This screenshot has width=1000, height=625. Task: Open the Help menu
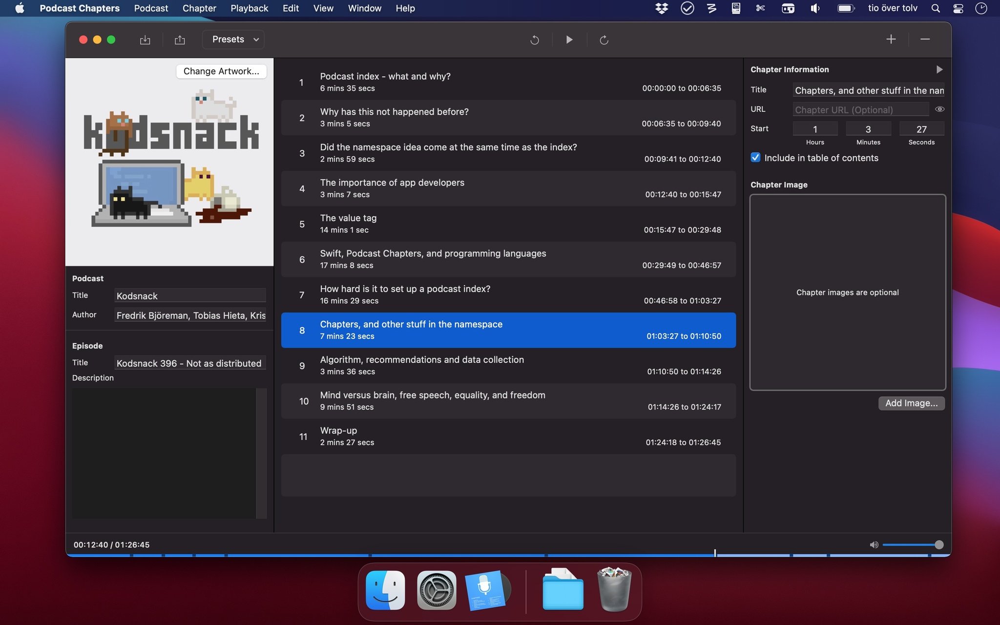click(x=405, y=8)
